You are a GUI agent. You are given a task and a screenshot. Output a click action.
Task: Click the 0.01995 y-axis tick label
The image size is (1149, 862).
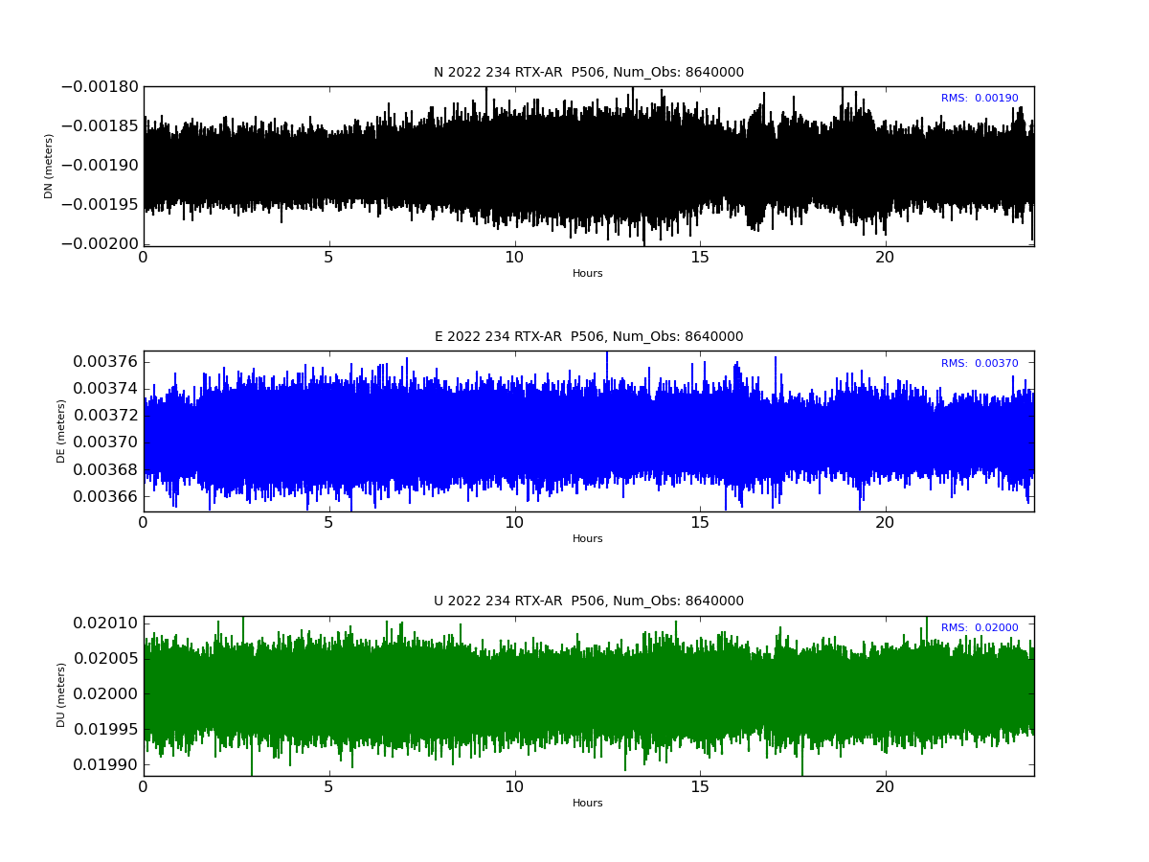[105, 730]
